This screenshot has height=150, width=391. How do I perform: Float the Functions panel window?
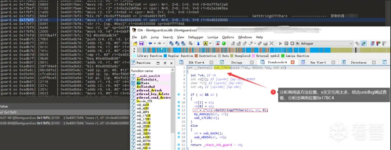(x=165, y=63)
